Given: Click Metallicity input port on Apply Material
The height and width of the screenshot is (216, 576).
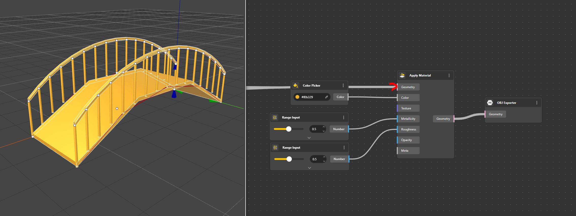Looking at the screenshot, I should click(x=408, y=119).
